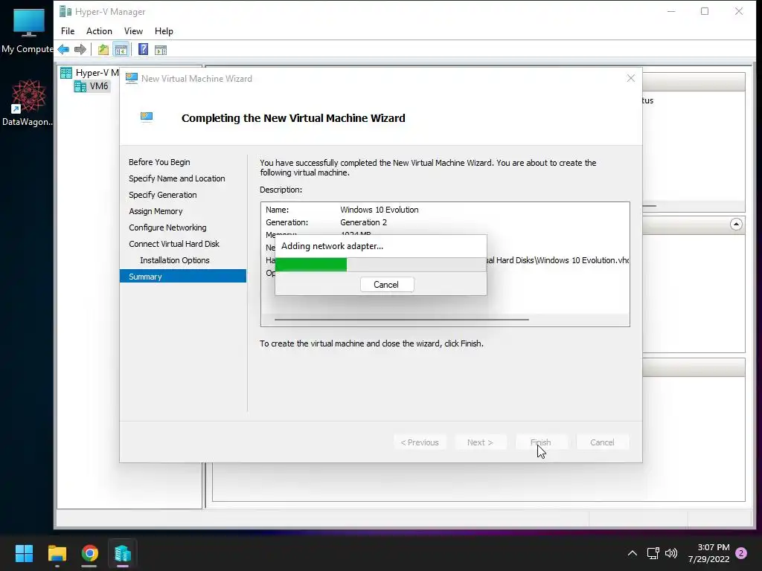762x571 pixels.
Task: Click the New Virtual Machine Wizard title icon
Action: pyautogui.click(x=131, y=78)
